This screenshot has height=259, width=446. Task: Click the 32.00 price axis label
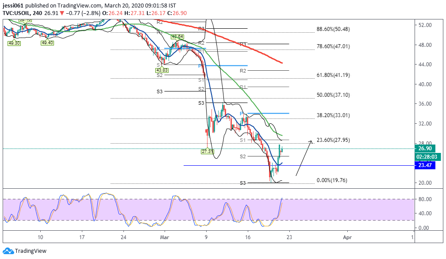click(425, 124)
